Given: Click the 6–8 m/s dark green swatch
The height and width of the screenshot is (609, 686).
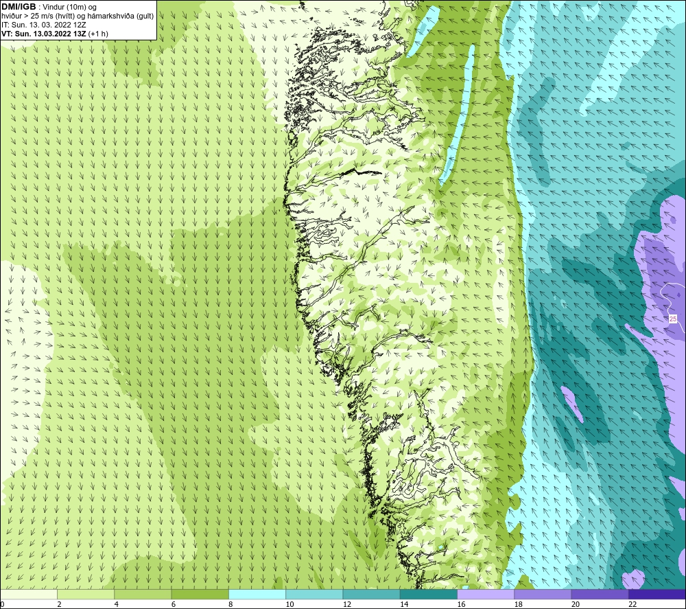Looking at the screenshot, I should click(200, 594).
